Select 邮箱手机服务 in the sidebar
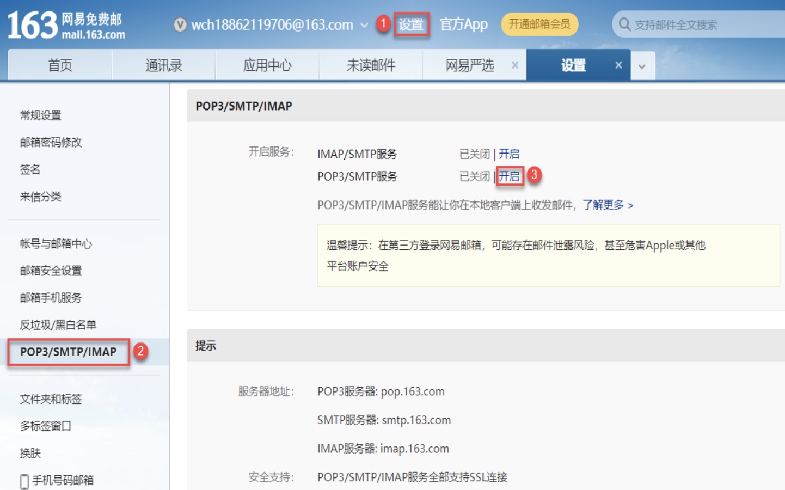This screenshot has width=785, height=490. [x=51, y=298]
